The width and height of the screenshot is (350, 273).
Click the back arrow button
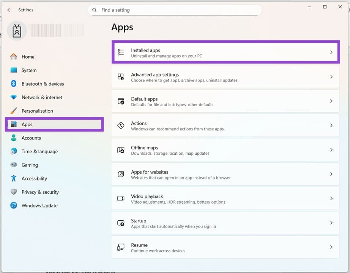click(x=9, y=10)
